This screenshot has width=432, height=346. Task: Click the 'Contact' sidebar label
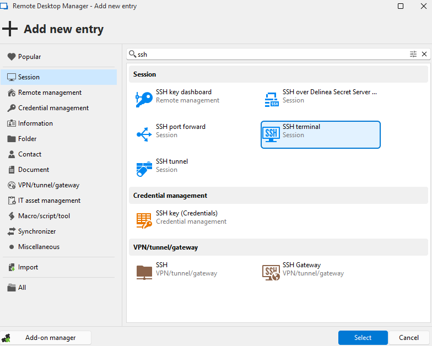pos(30,154)
